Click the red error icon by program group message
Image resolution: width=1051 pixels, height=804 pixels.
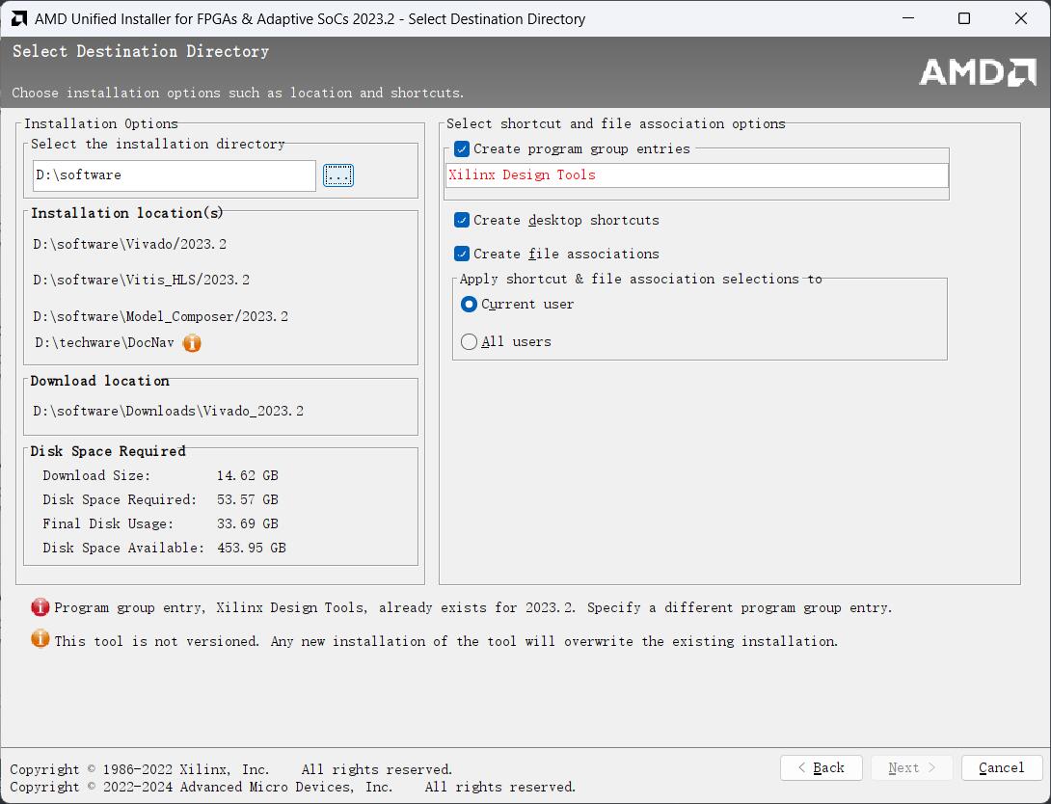40,607
